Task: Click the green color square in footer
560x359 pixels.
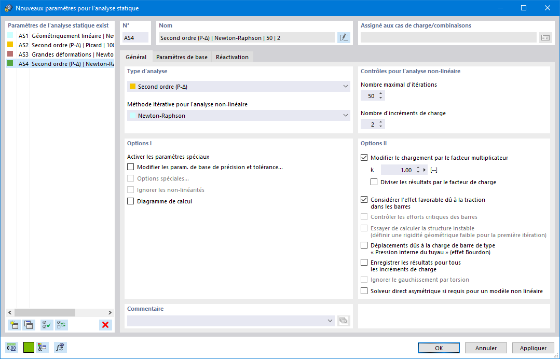Action: click(29, 347)
